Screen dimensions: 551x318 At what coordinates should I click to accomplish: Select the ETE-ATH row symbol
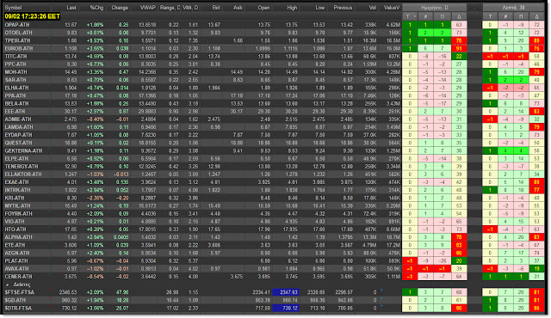coord(15,245)
